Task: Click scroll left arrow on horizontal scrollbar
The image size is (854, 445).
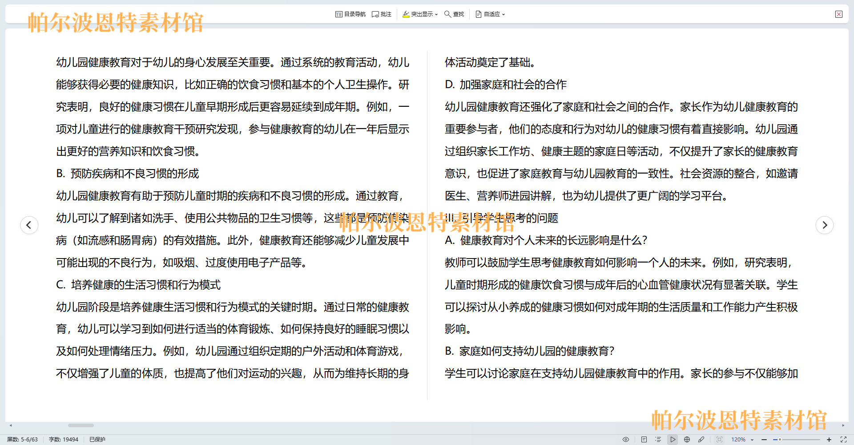Action: click(11, 425)
